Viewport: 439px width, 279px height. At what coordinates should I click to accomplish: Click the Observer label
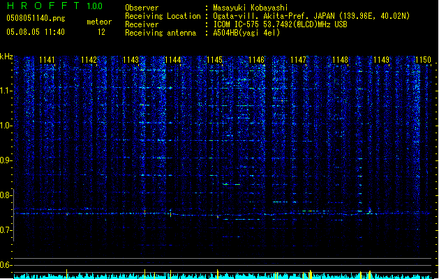142,8
